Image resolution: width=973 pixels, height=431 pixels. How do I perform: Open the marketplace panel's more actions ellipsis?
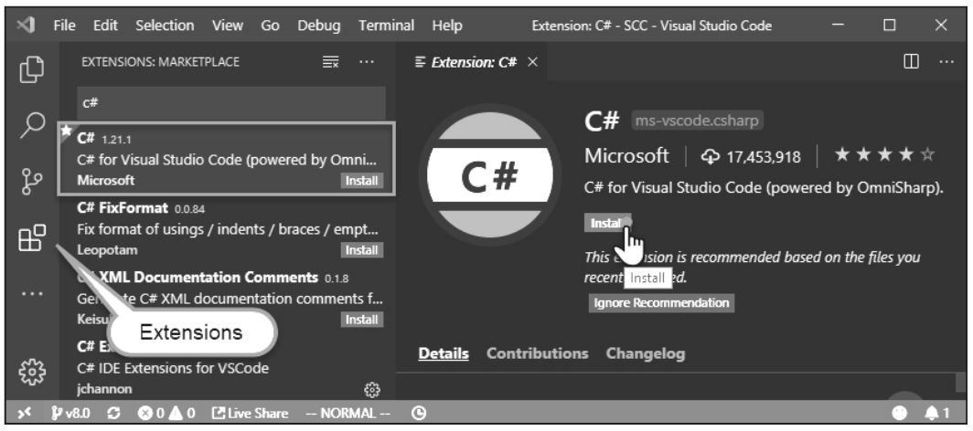point(367,63)
